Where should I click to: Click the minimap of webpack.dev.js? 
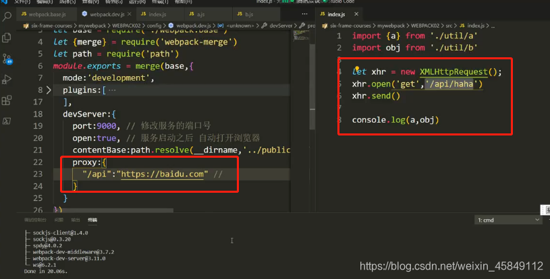(301, 35)
